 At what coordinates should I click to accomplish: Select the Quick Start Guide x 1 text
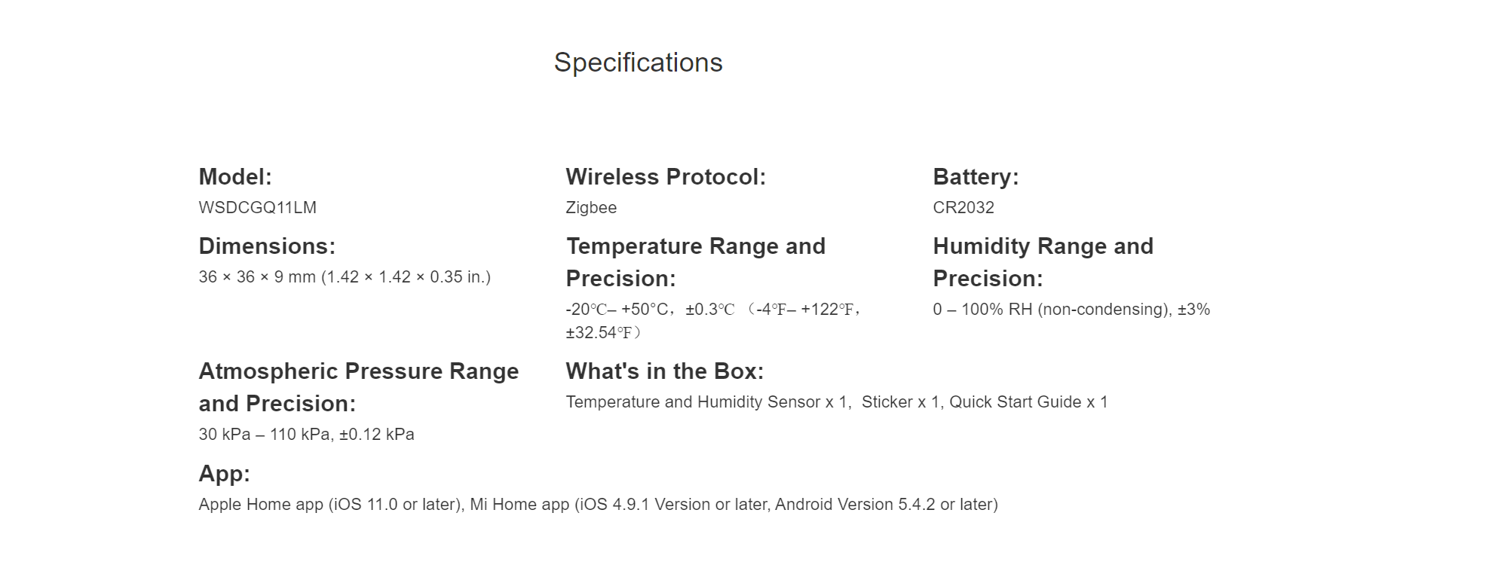pyautogui.click(x=1028, y=402)
